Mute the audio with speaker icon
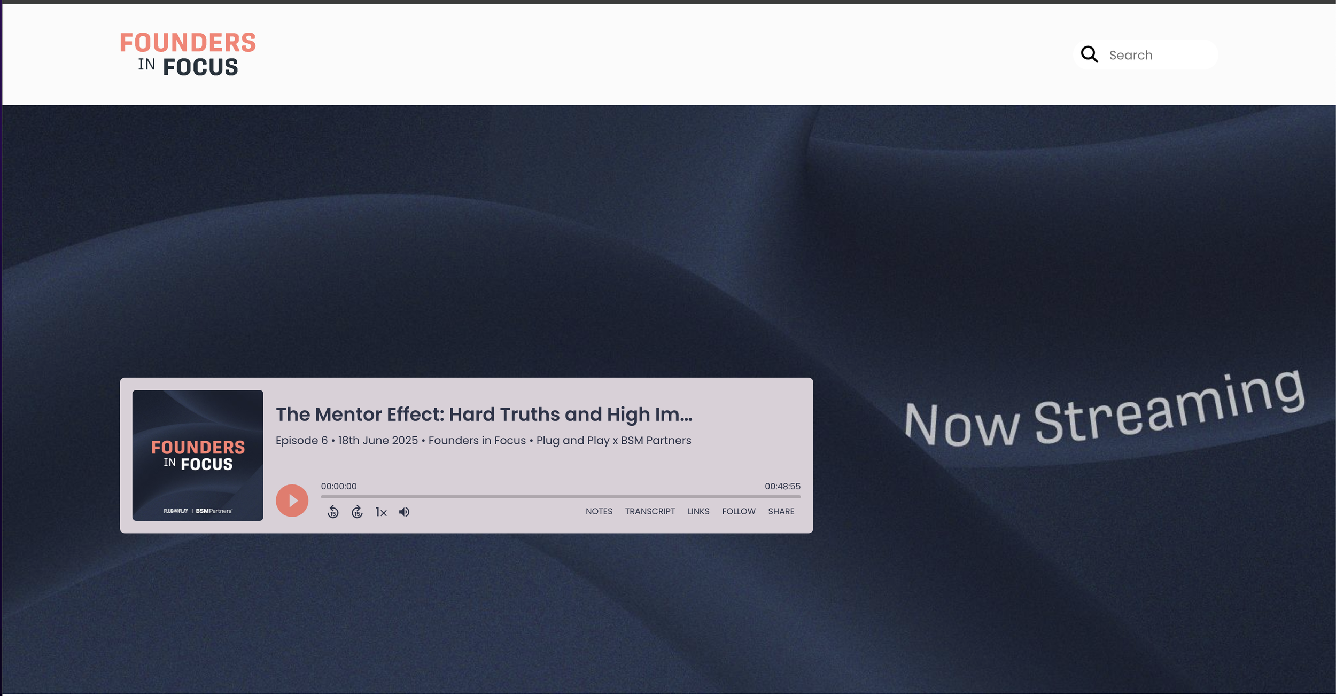The width and height of the screenshot is (1336, 696). tap(404, 512)
